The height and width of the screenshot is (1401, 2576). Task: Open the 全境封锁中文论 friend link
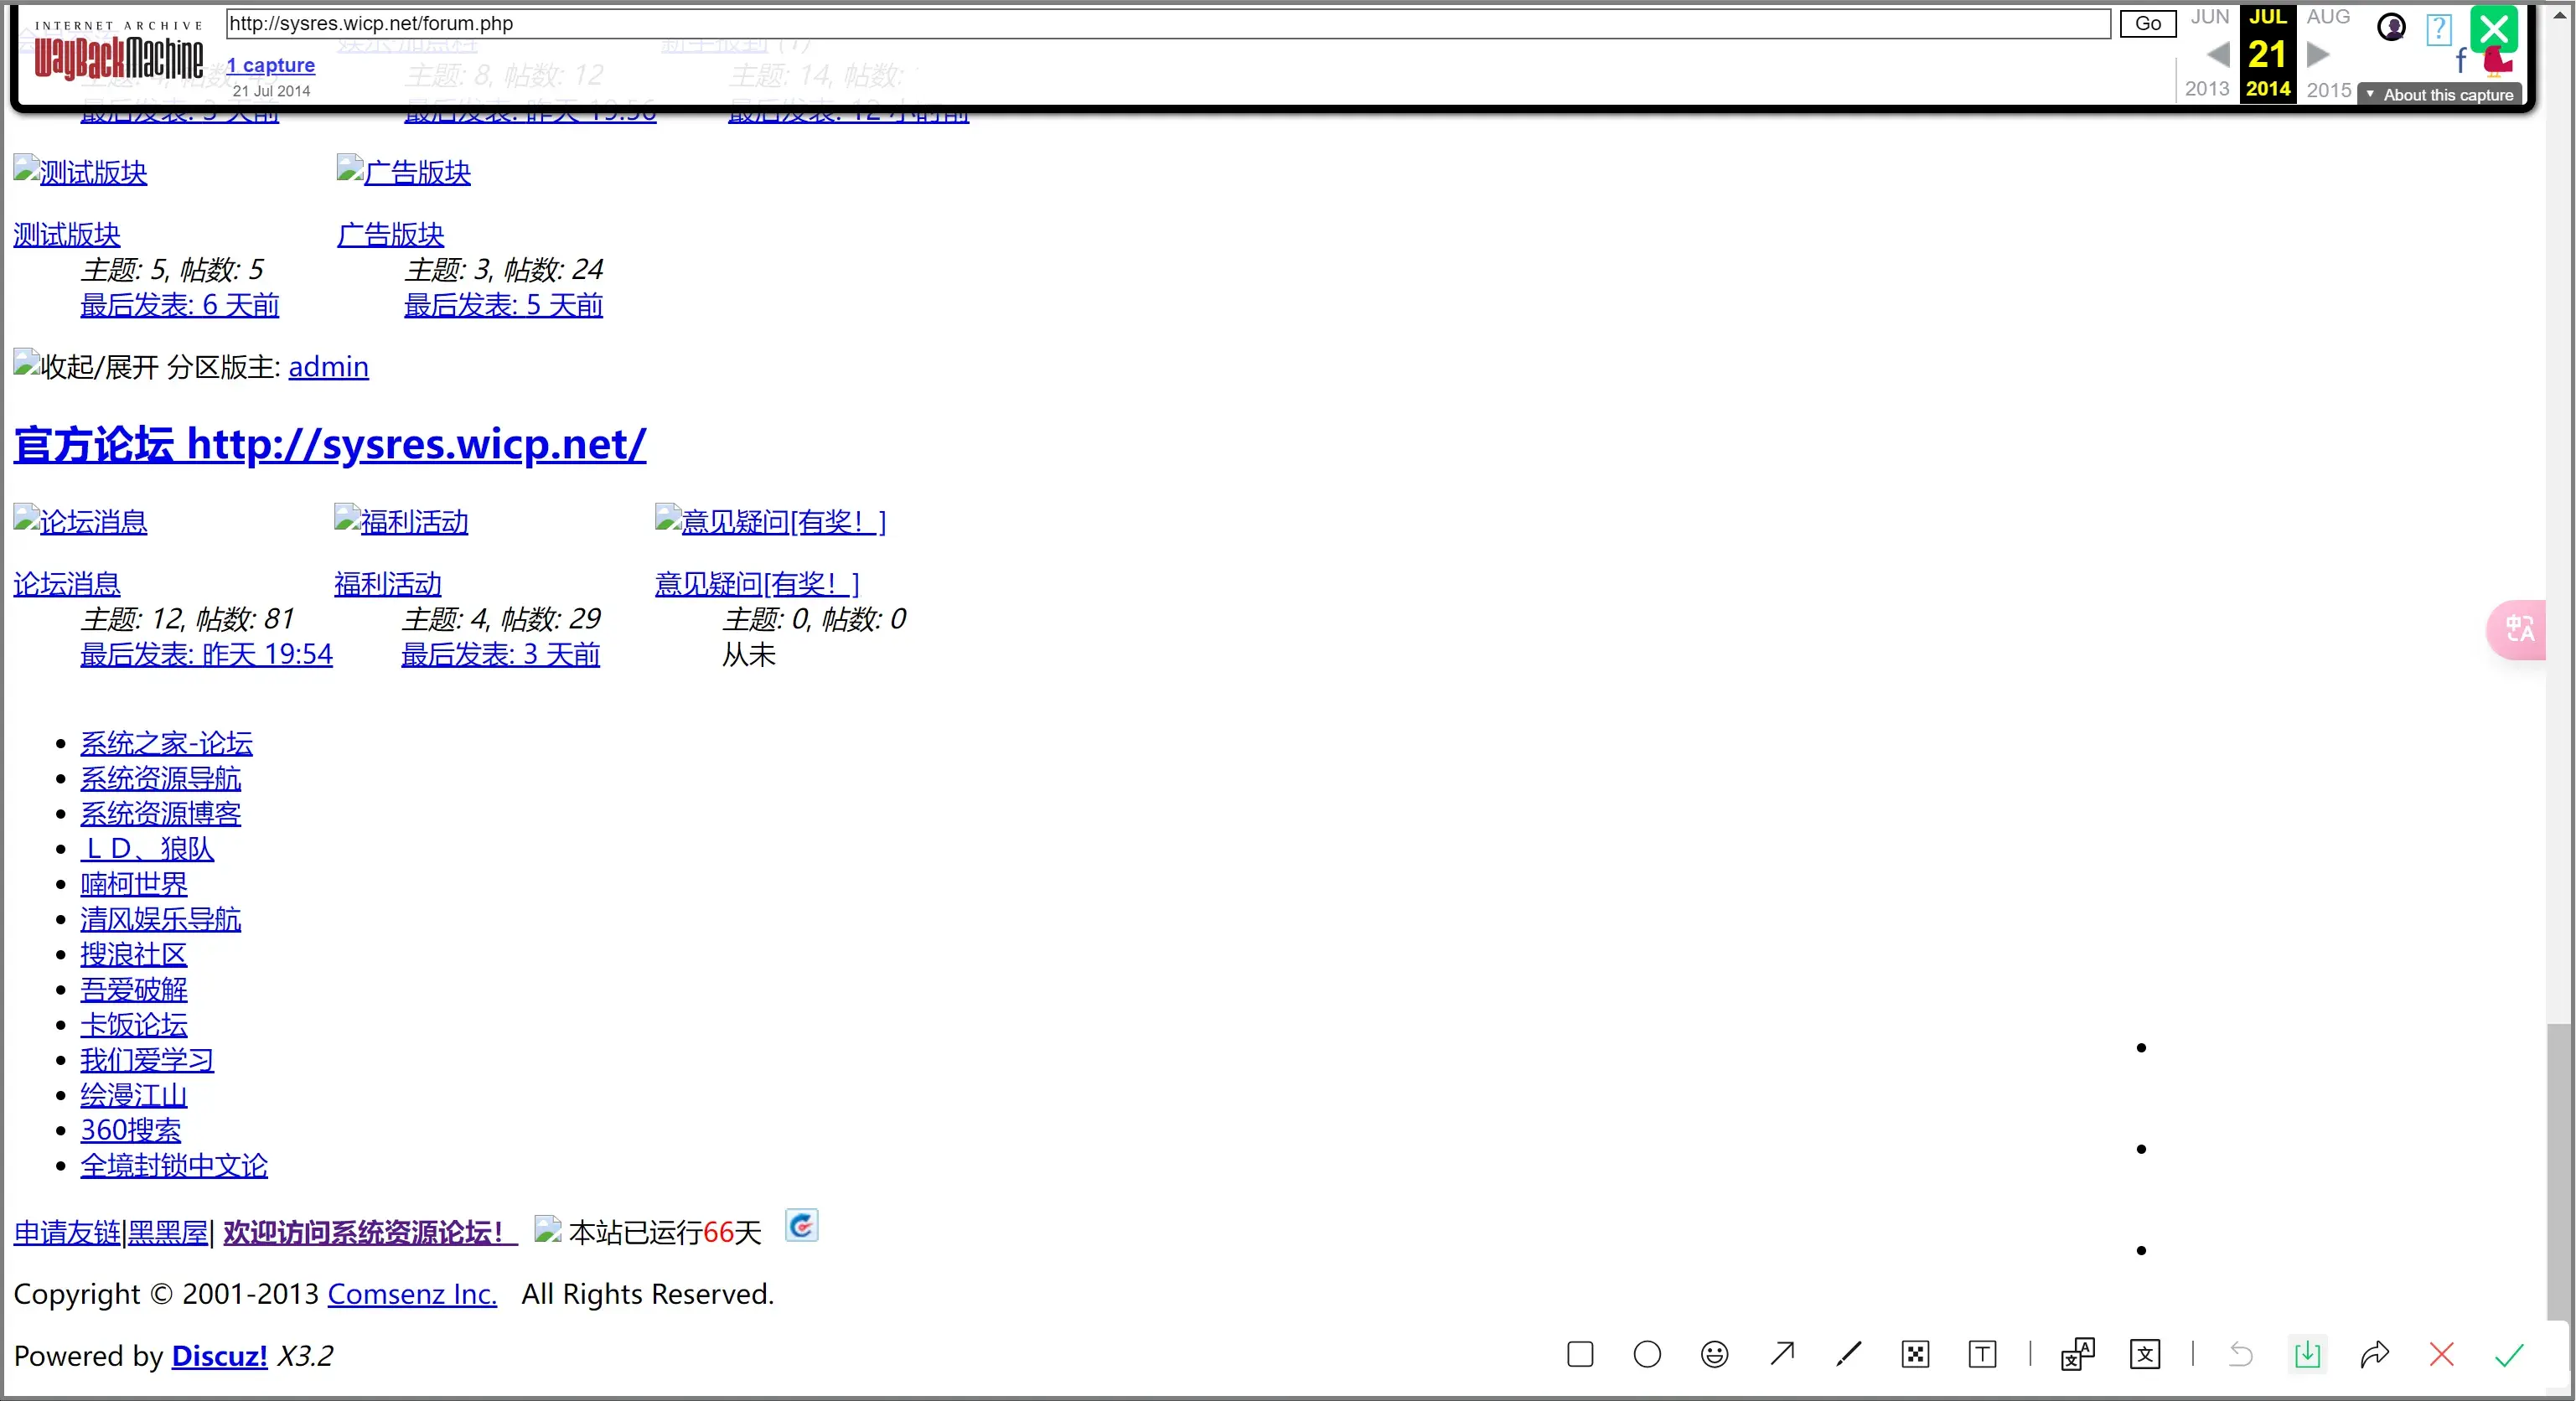pyautogui.click(x=174, y=1165)
